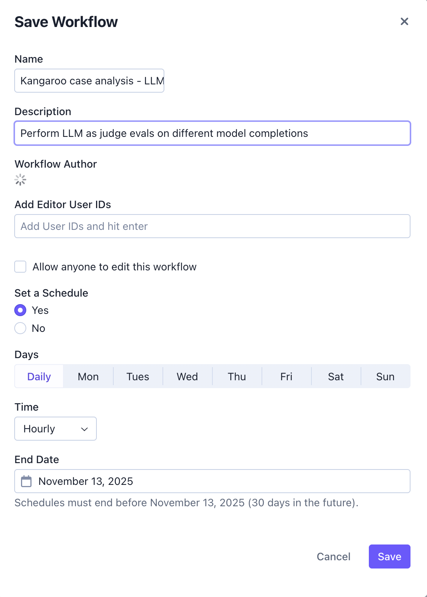Select the Daily schedule option
Image resolution: width=427 pixels, height=597 pixels.
pos(39,376)
